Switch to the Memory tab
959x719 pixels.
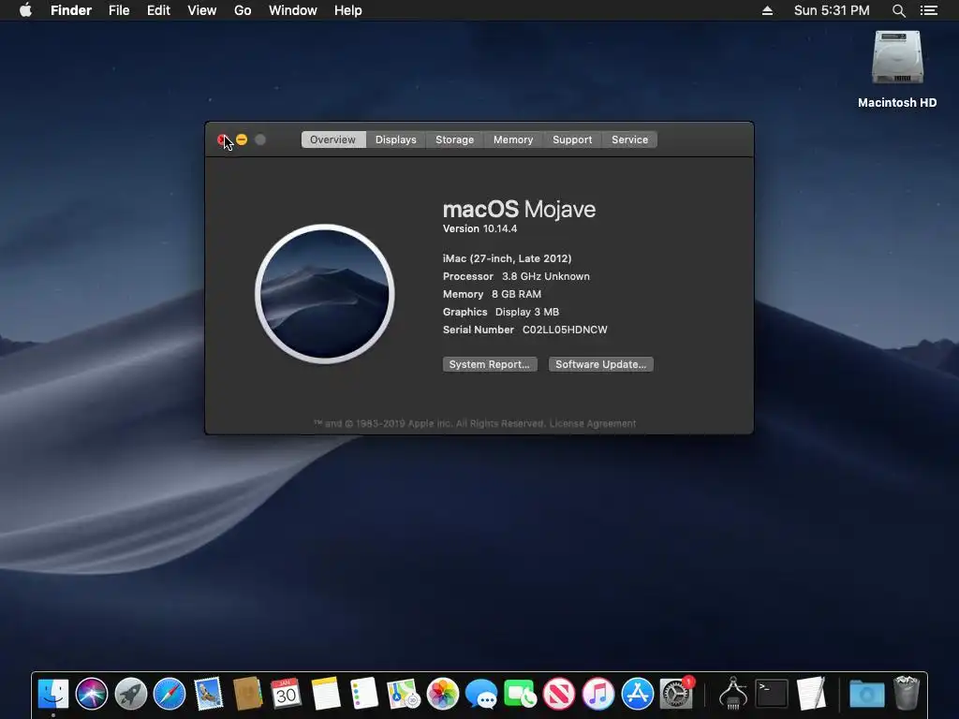[513, 139]
